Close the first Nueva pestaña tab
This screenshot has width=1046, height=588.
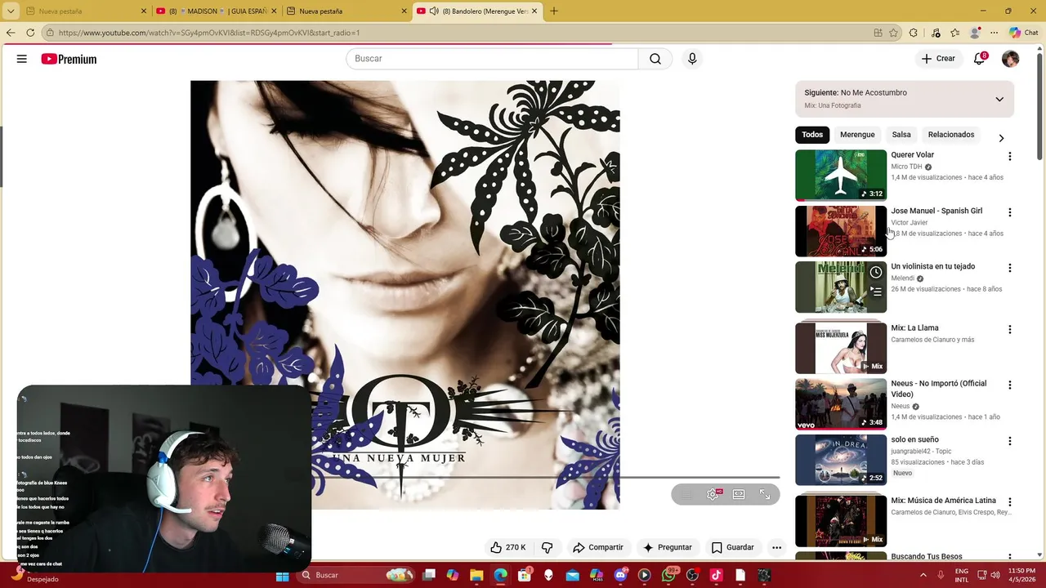[x=144, y=11]
